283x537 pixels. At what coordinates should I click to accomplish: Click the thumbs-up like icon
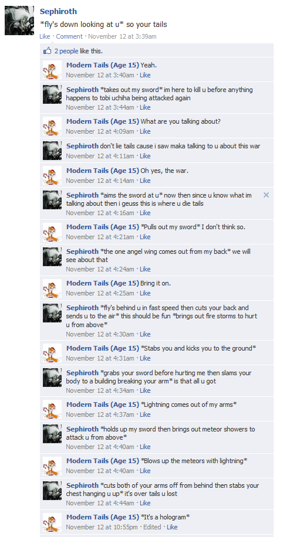pyautogui.click(x=47, y=51)
